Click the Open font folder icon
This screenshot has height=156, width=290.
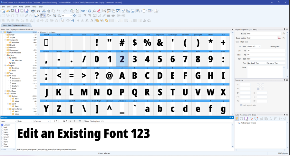[x=8, y=11]
